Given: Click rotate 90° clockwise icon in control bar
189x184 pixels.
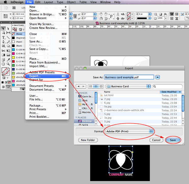Looking at the screenshot, I should tap(101, 14).
